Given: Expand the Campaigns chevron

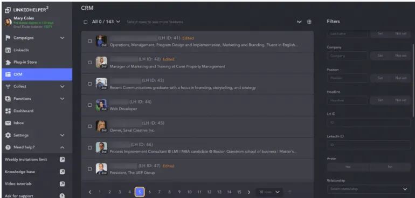Looking at the screenshot, I should 62,38.
